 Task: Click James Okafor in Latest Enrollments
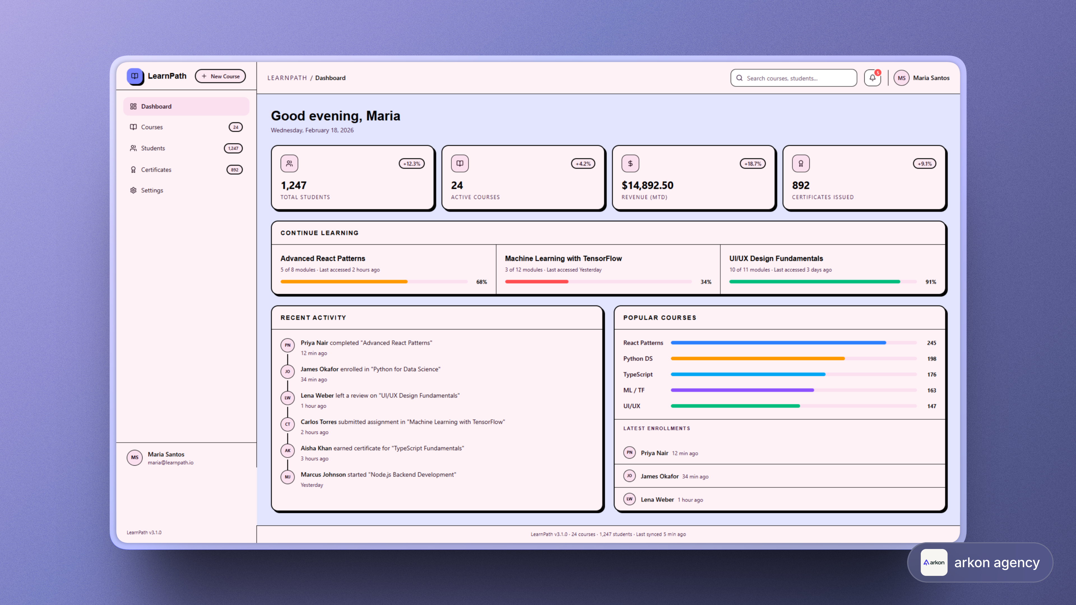coord(660,476)
